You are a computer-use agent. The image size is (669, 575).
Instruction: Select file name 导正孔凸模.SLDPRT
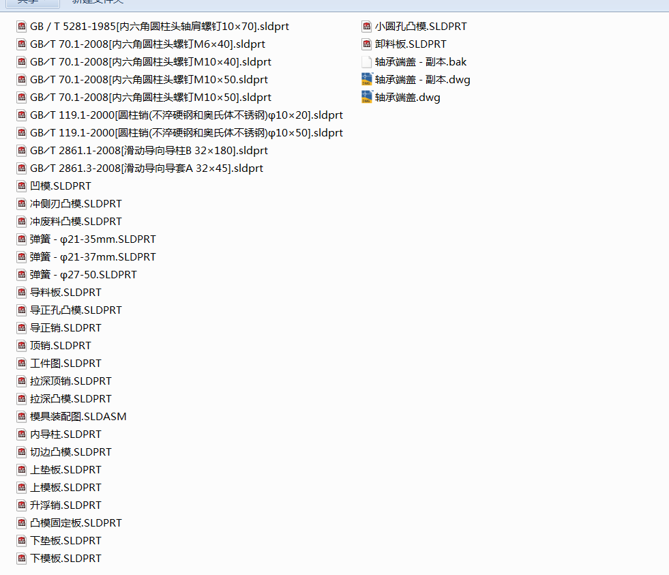(76, 310)
